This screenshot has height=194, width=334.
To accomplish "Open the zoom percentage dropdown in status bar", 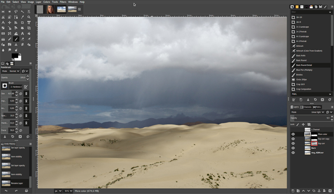I will point(68,191).
